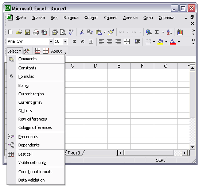Click the vertical scrollbar down arrow
Image resolution: width=199 pixels, height=187 pixels.
[x=192, y=147]
